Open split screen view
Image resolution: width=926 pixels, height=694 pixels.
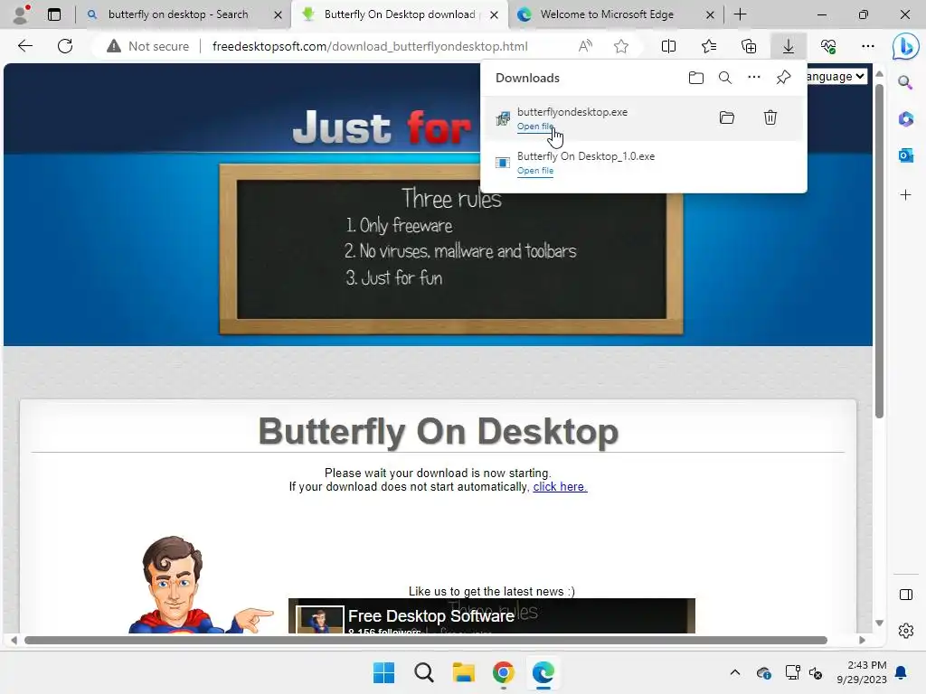tap(668, 46)
